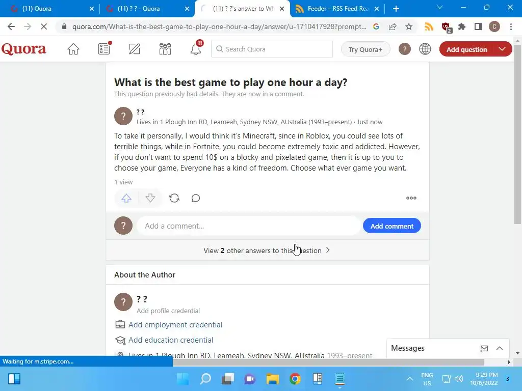Open the Following feed icon
The height and width of the screenshot is (391, 522).
pos(104,49)
